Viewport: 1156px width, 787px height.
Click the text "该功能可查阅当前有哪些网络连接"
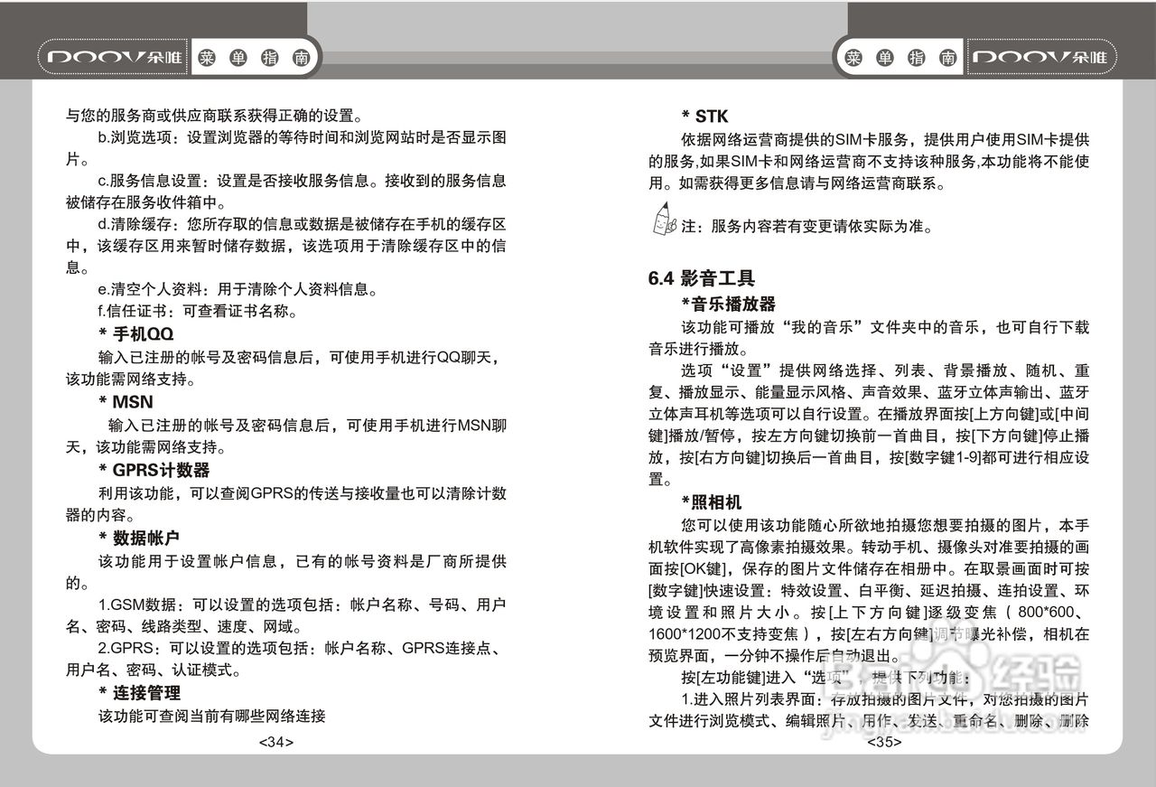point(211,717)
